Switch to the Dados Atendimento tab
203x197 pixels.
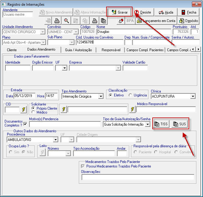[x=41, y=49]
